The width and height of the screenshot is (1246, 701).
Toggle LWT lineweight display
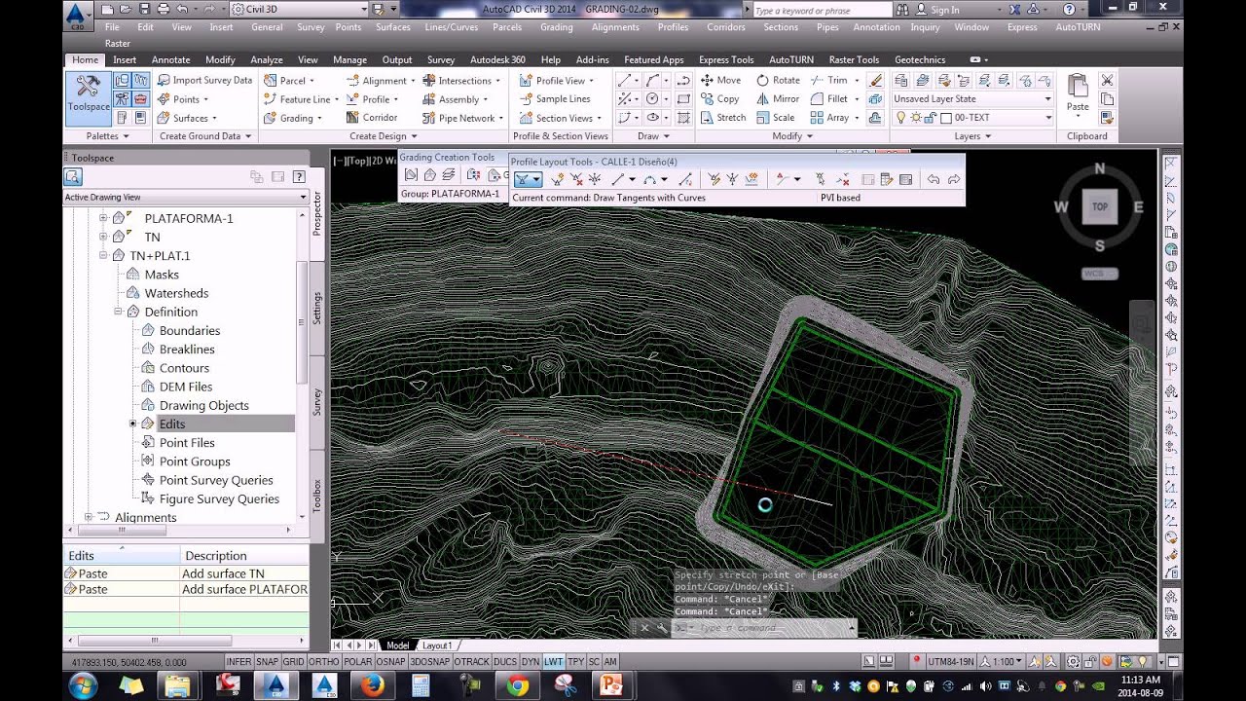(553, 661)
